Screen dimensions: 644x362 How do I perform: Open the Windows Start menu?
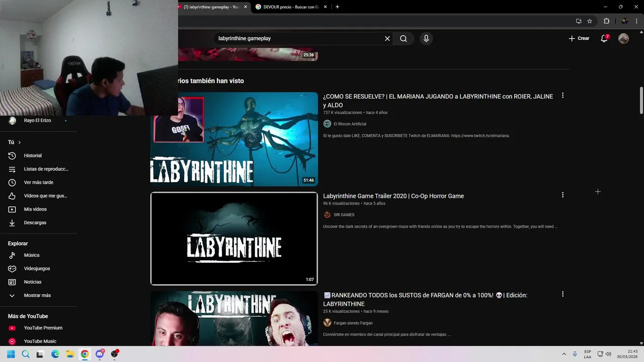coord(11,354)
